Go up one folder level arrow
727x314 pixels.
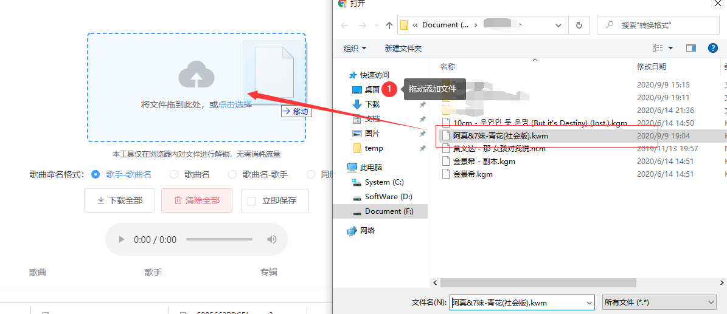(x=389, y=26)
